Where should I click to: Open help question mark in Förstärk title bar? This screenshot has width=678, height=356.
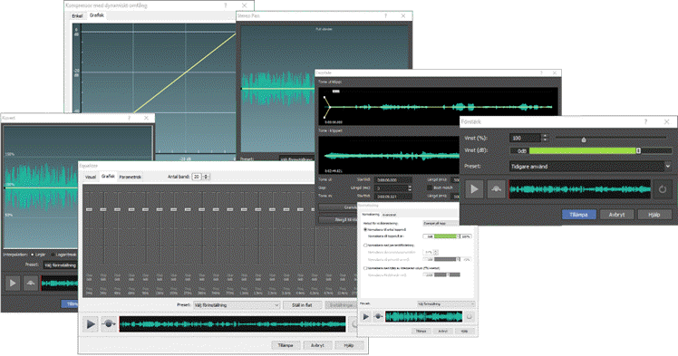point(645,121)
